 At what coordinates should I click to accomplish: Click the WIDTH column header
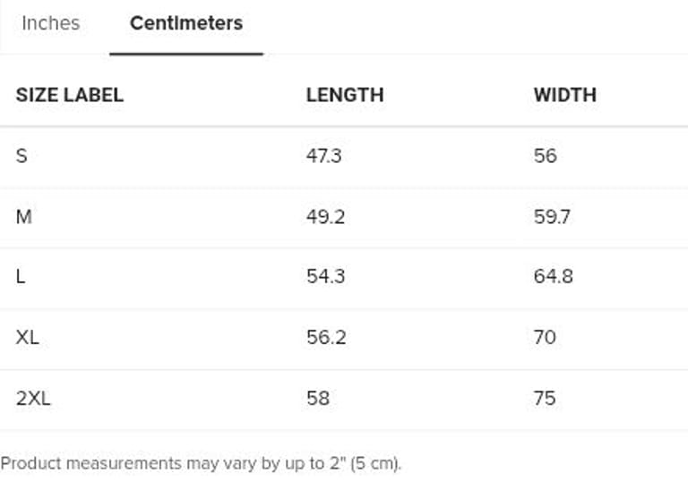point(564,95)
